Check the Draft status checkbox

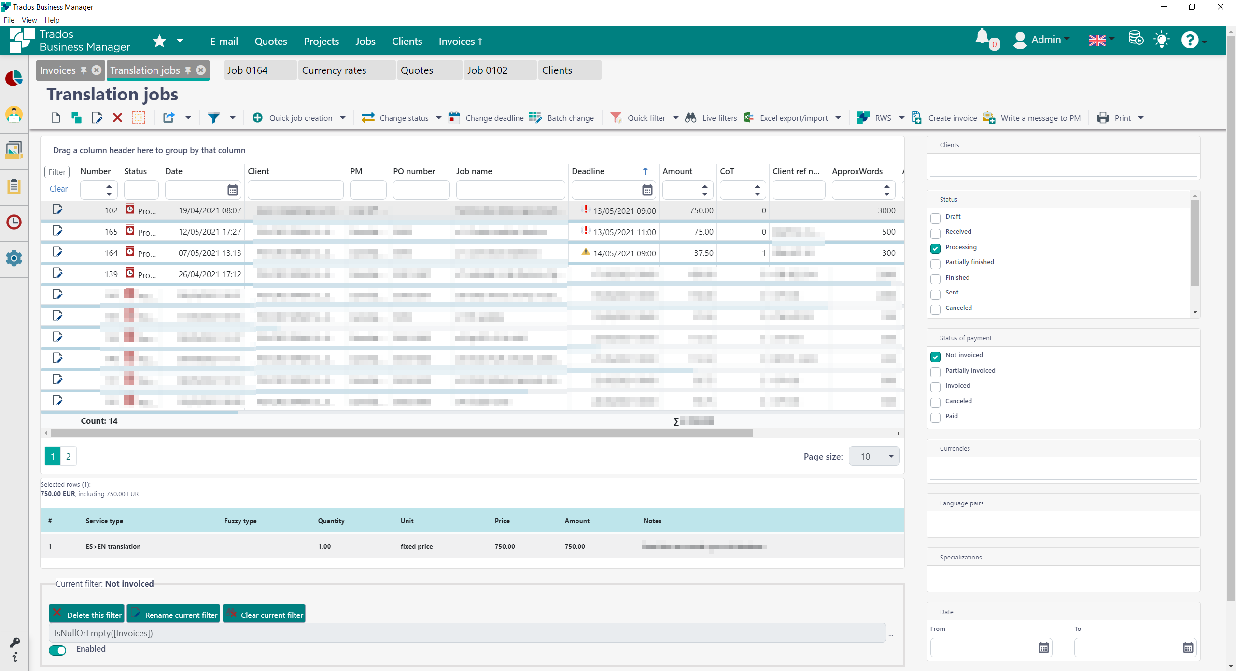coord(935,218)
